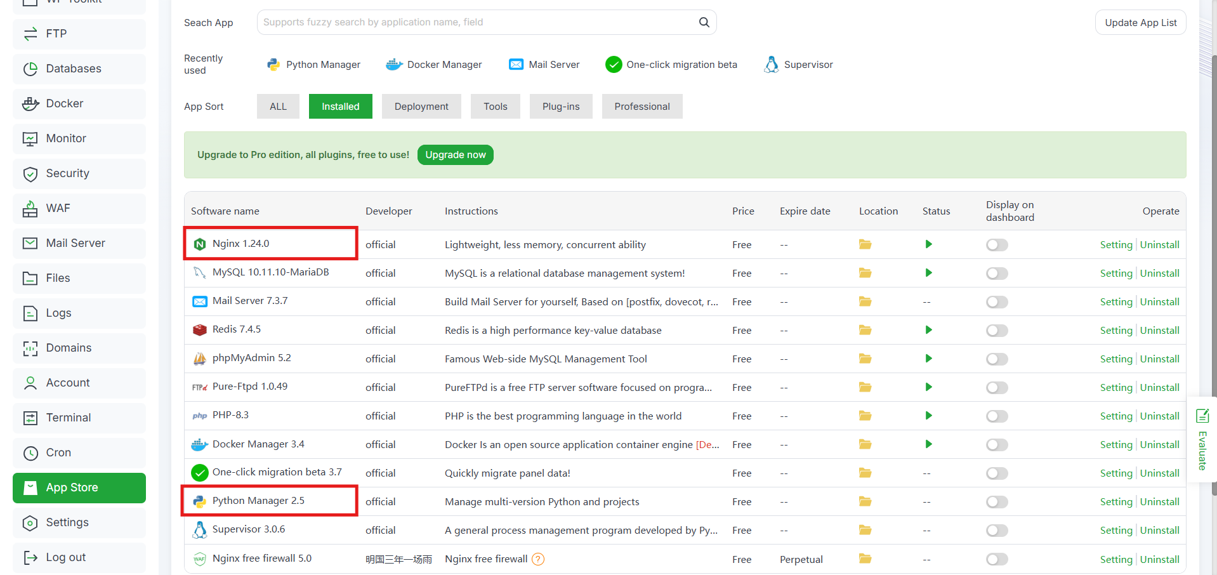
Task: Uninstall Supervisor 3.0.6
Action: click(x=1160, y=531)
